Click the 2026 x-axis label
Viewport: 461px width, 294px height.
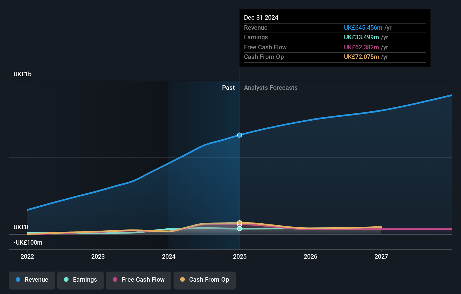pos(311,256)
